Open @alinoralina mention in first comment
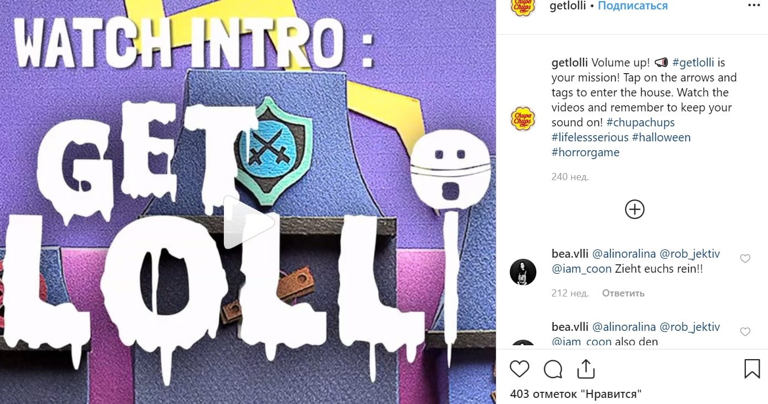 click(624, 254)
